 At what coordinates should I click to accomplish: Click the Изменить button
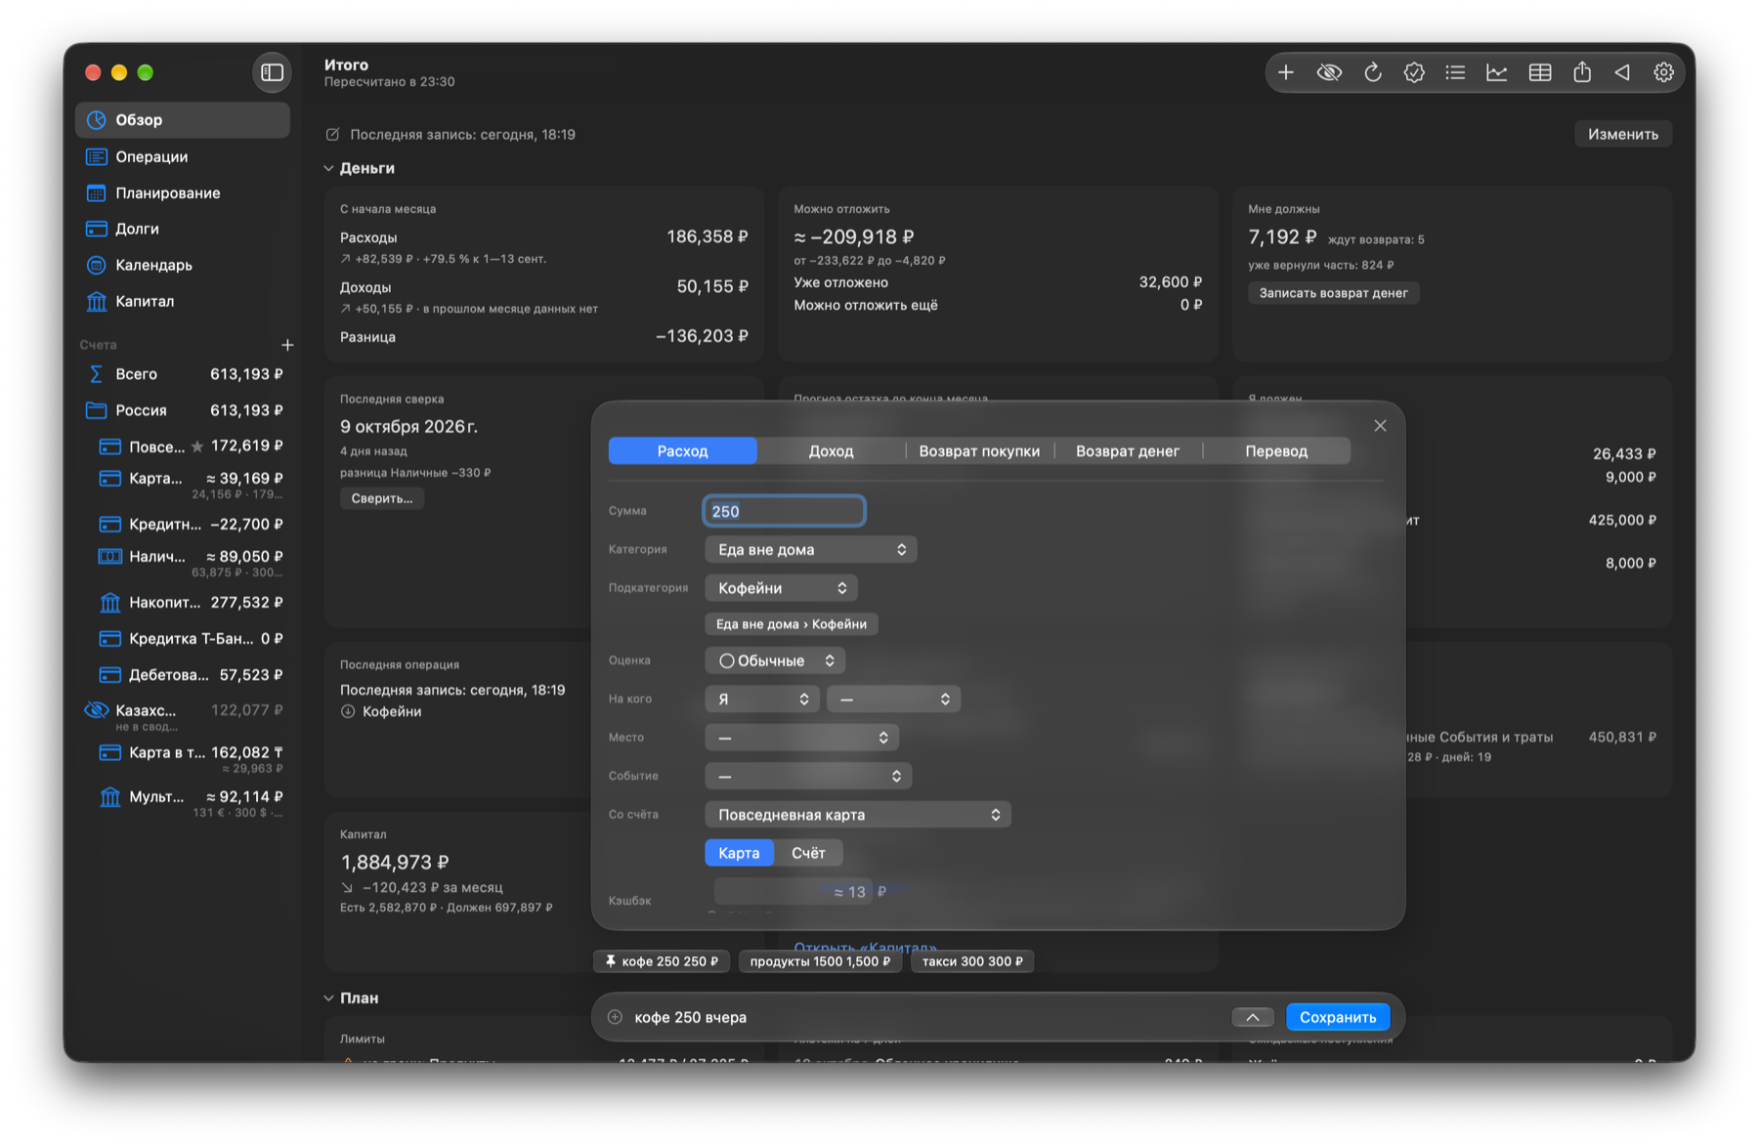point(1622,134)
